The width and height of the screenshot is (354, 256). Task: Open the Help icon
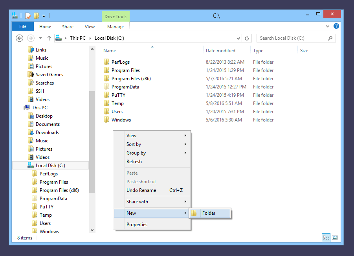(336, 26)
